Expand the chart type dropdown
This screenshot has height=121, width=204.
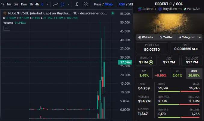(69, 5)
